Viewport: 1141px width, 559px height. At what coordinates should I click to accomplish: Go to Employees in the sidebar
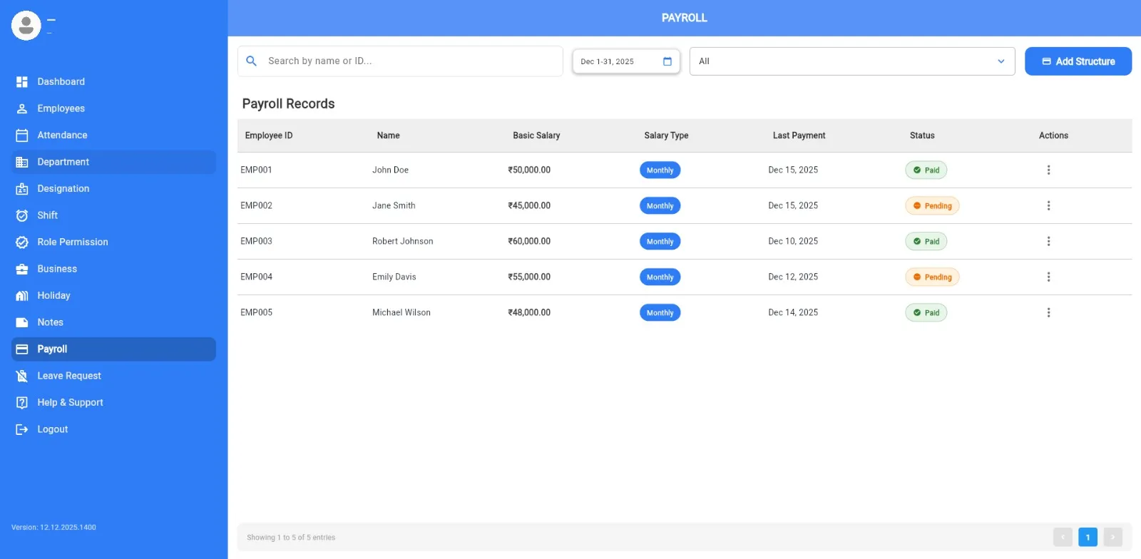click(x=61, y=108)
